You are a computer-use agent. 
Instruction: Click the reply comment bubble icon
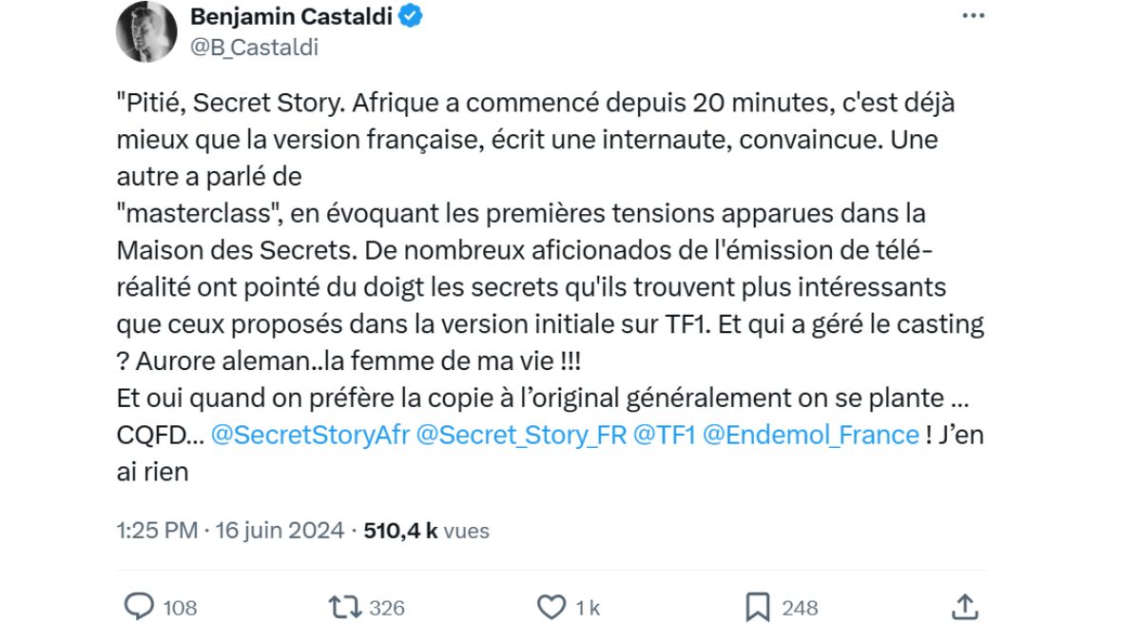[x=138, y=605]
